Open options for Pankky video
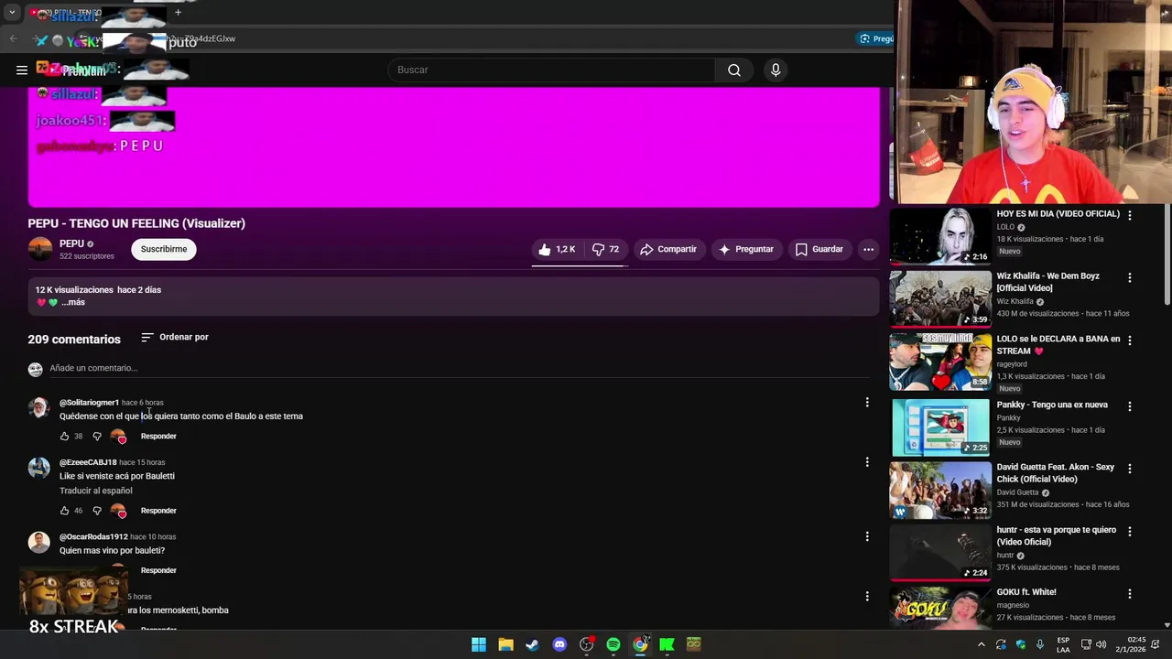Viewport: 1172px width, 659px height. tap(1129, 406)
